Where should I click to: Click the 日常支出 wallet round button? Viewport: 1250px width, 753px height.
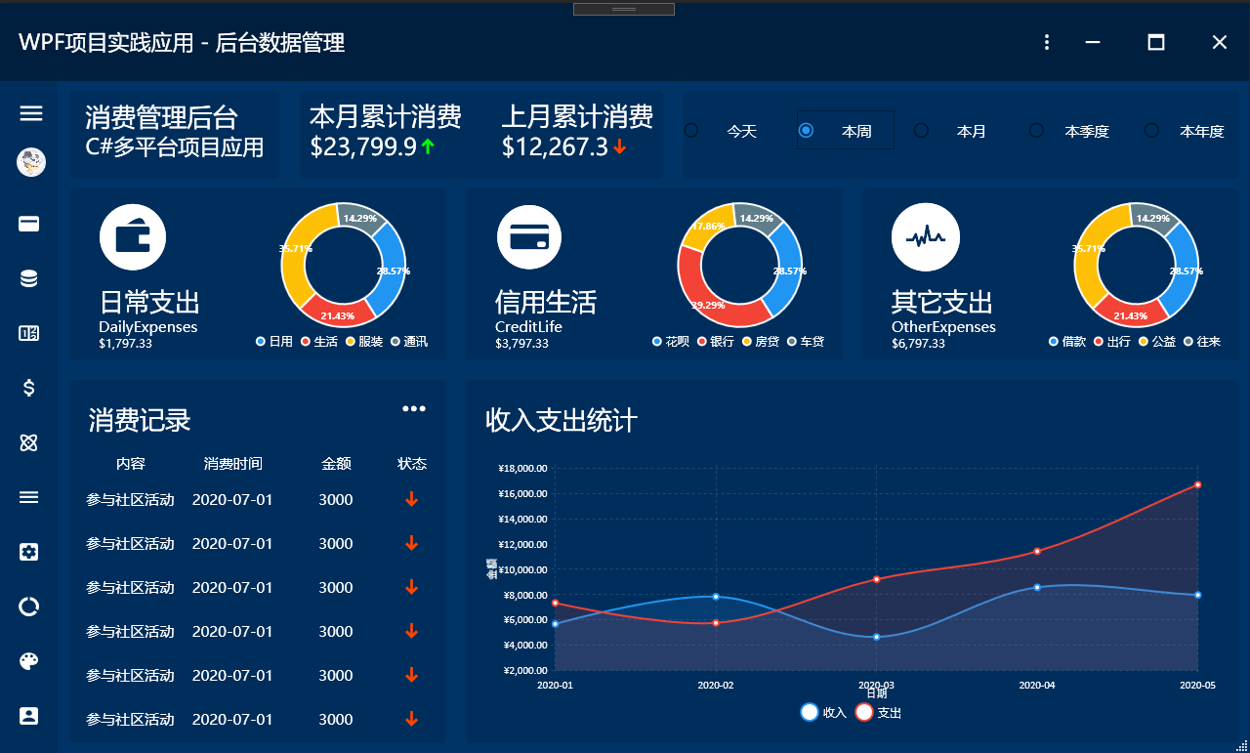(x=133, y=236)
